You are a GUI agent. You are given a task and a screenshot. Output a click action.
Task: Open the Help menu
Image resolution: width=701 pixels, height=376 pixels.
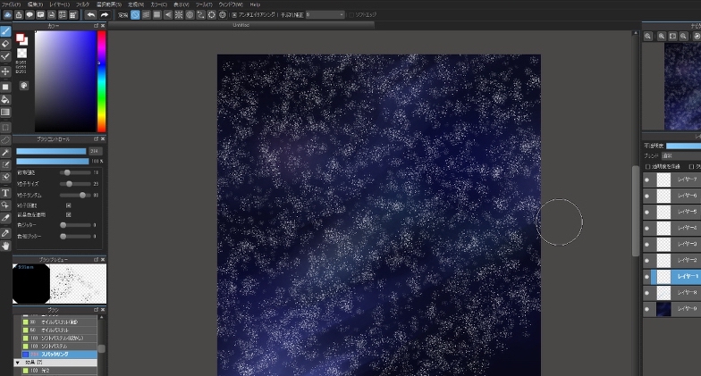pyautogui.click(x=255, y=4)
